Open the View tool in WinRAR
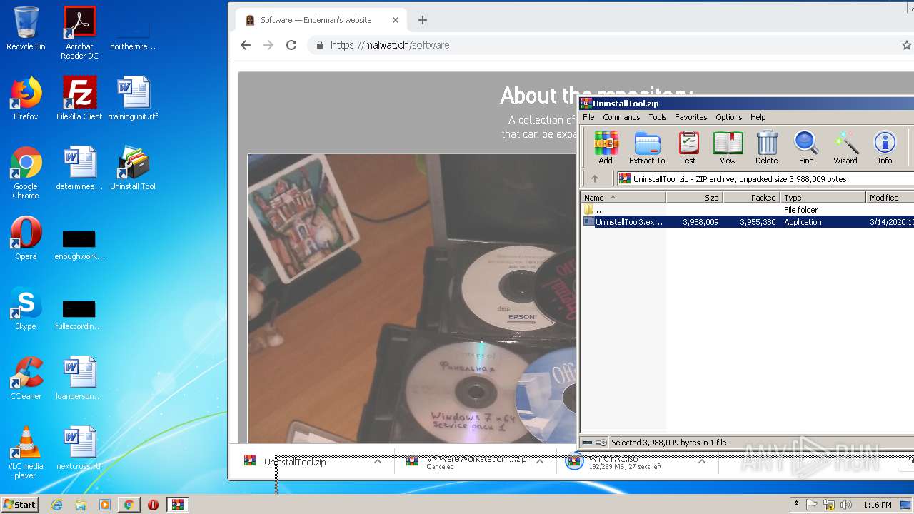The width and height of the screenshot is (914, 514). 728,148
